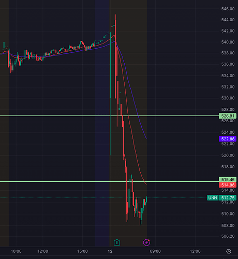Click the 12 date label on time axis
This screenshot has width=238, height=259.
[110, 251]
